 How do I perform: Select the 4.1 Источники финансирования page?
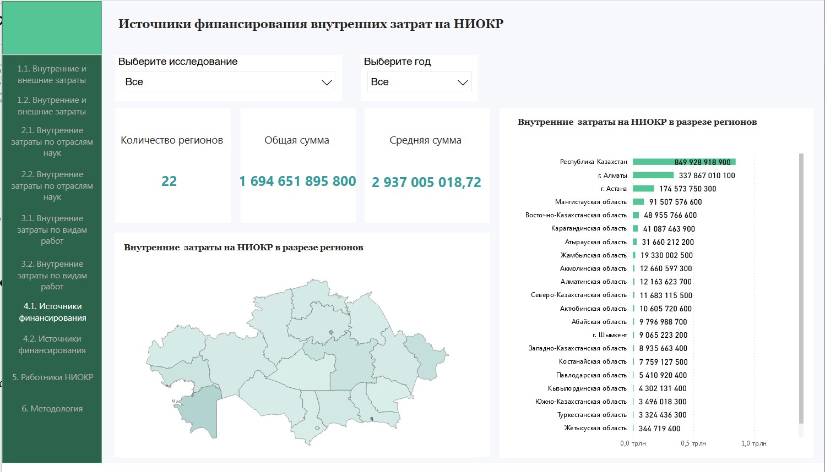pos(52,312)
